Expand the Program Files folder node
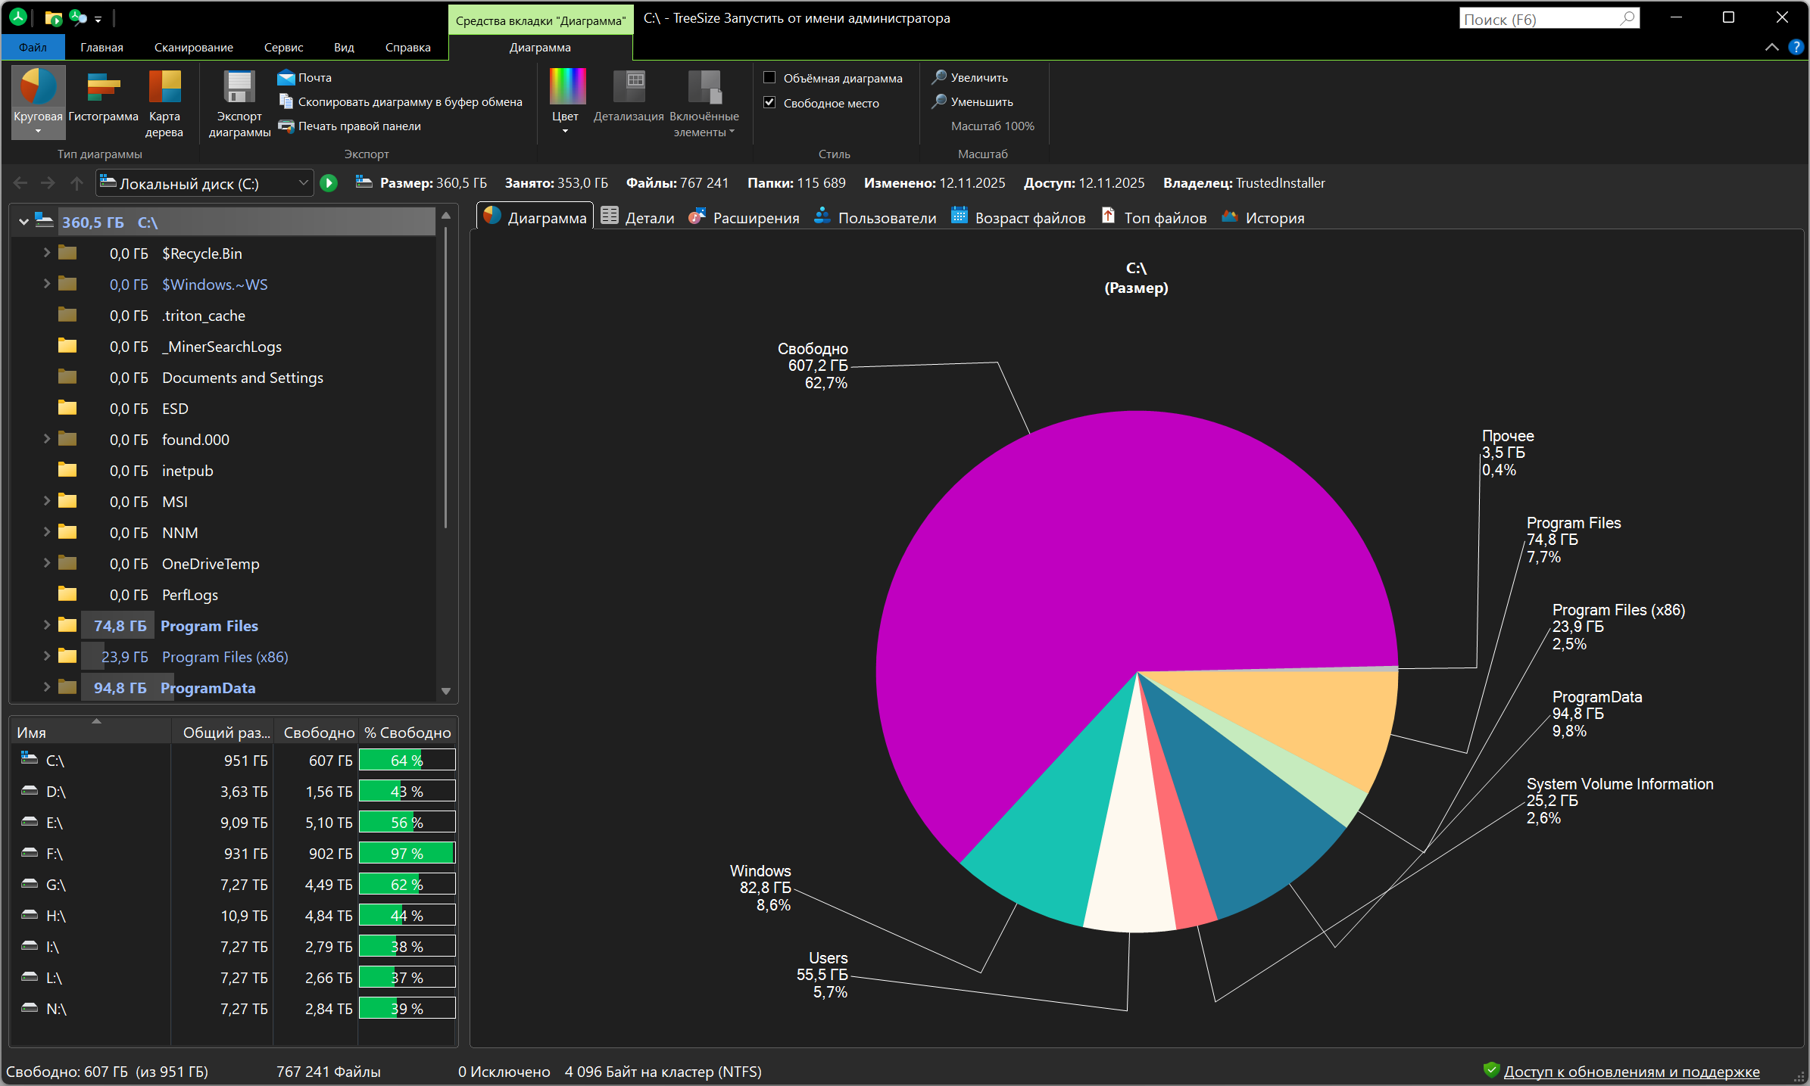This screenshot has width=1810, height=1086. [46, 625]
